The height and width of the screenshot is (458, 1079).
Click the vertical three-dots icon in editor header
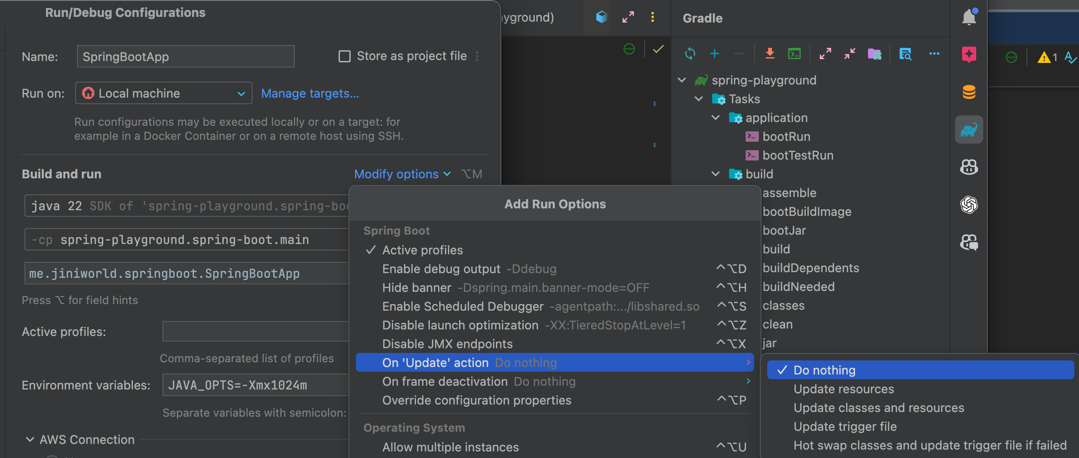[x=653, y=17]
